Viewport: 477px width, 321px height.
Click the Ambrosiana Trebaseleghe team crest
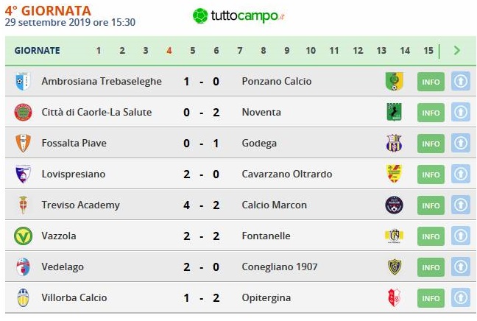[23, 81]
